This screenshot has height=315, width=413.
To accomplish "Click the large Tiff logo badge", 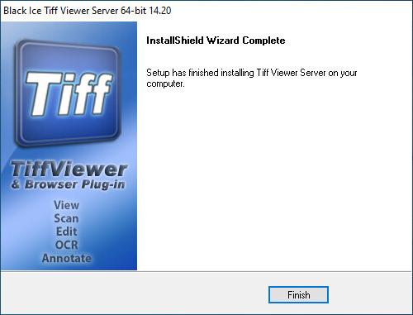I will [69, 93].
